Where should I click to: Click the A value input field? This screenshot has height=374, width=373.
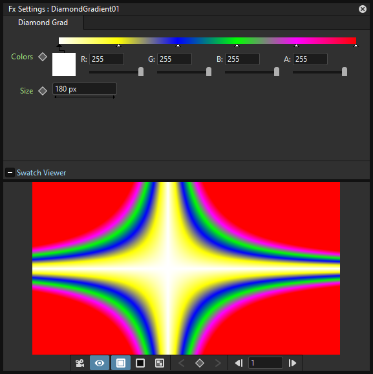310,59
